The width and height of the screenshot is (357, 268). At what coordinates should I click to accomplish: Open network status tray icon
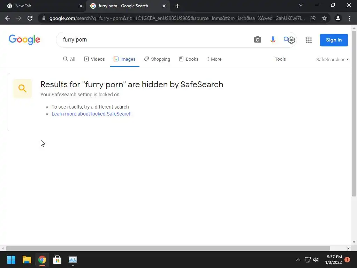coord(308,260)
